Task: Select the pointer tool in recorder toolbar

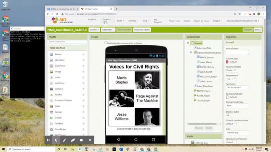Action: [x=56, y=140]
